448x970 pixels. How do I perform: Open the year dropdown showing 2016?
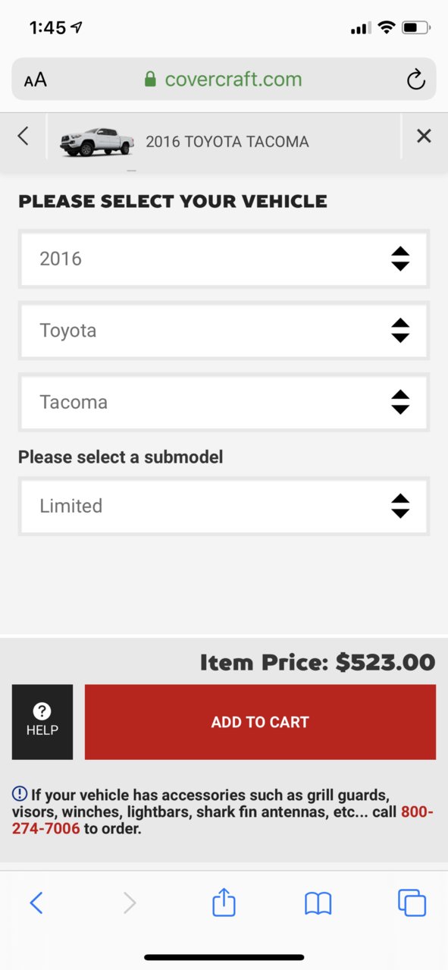pos(224,259)
